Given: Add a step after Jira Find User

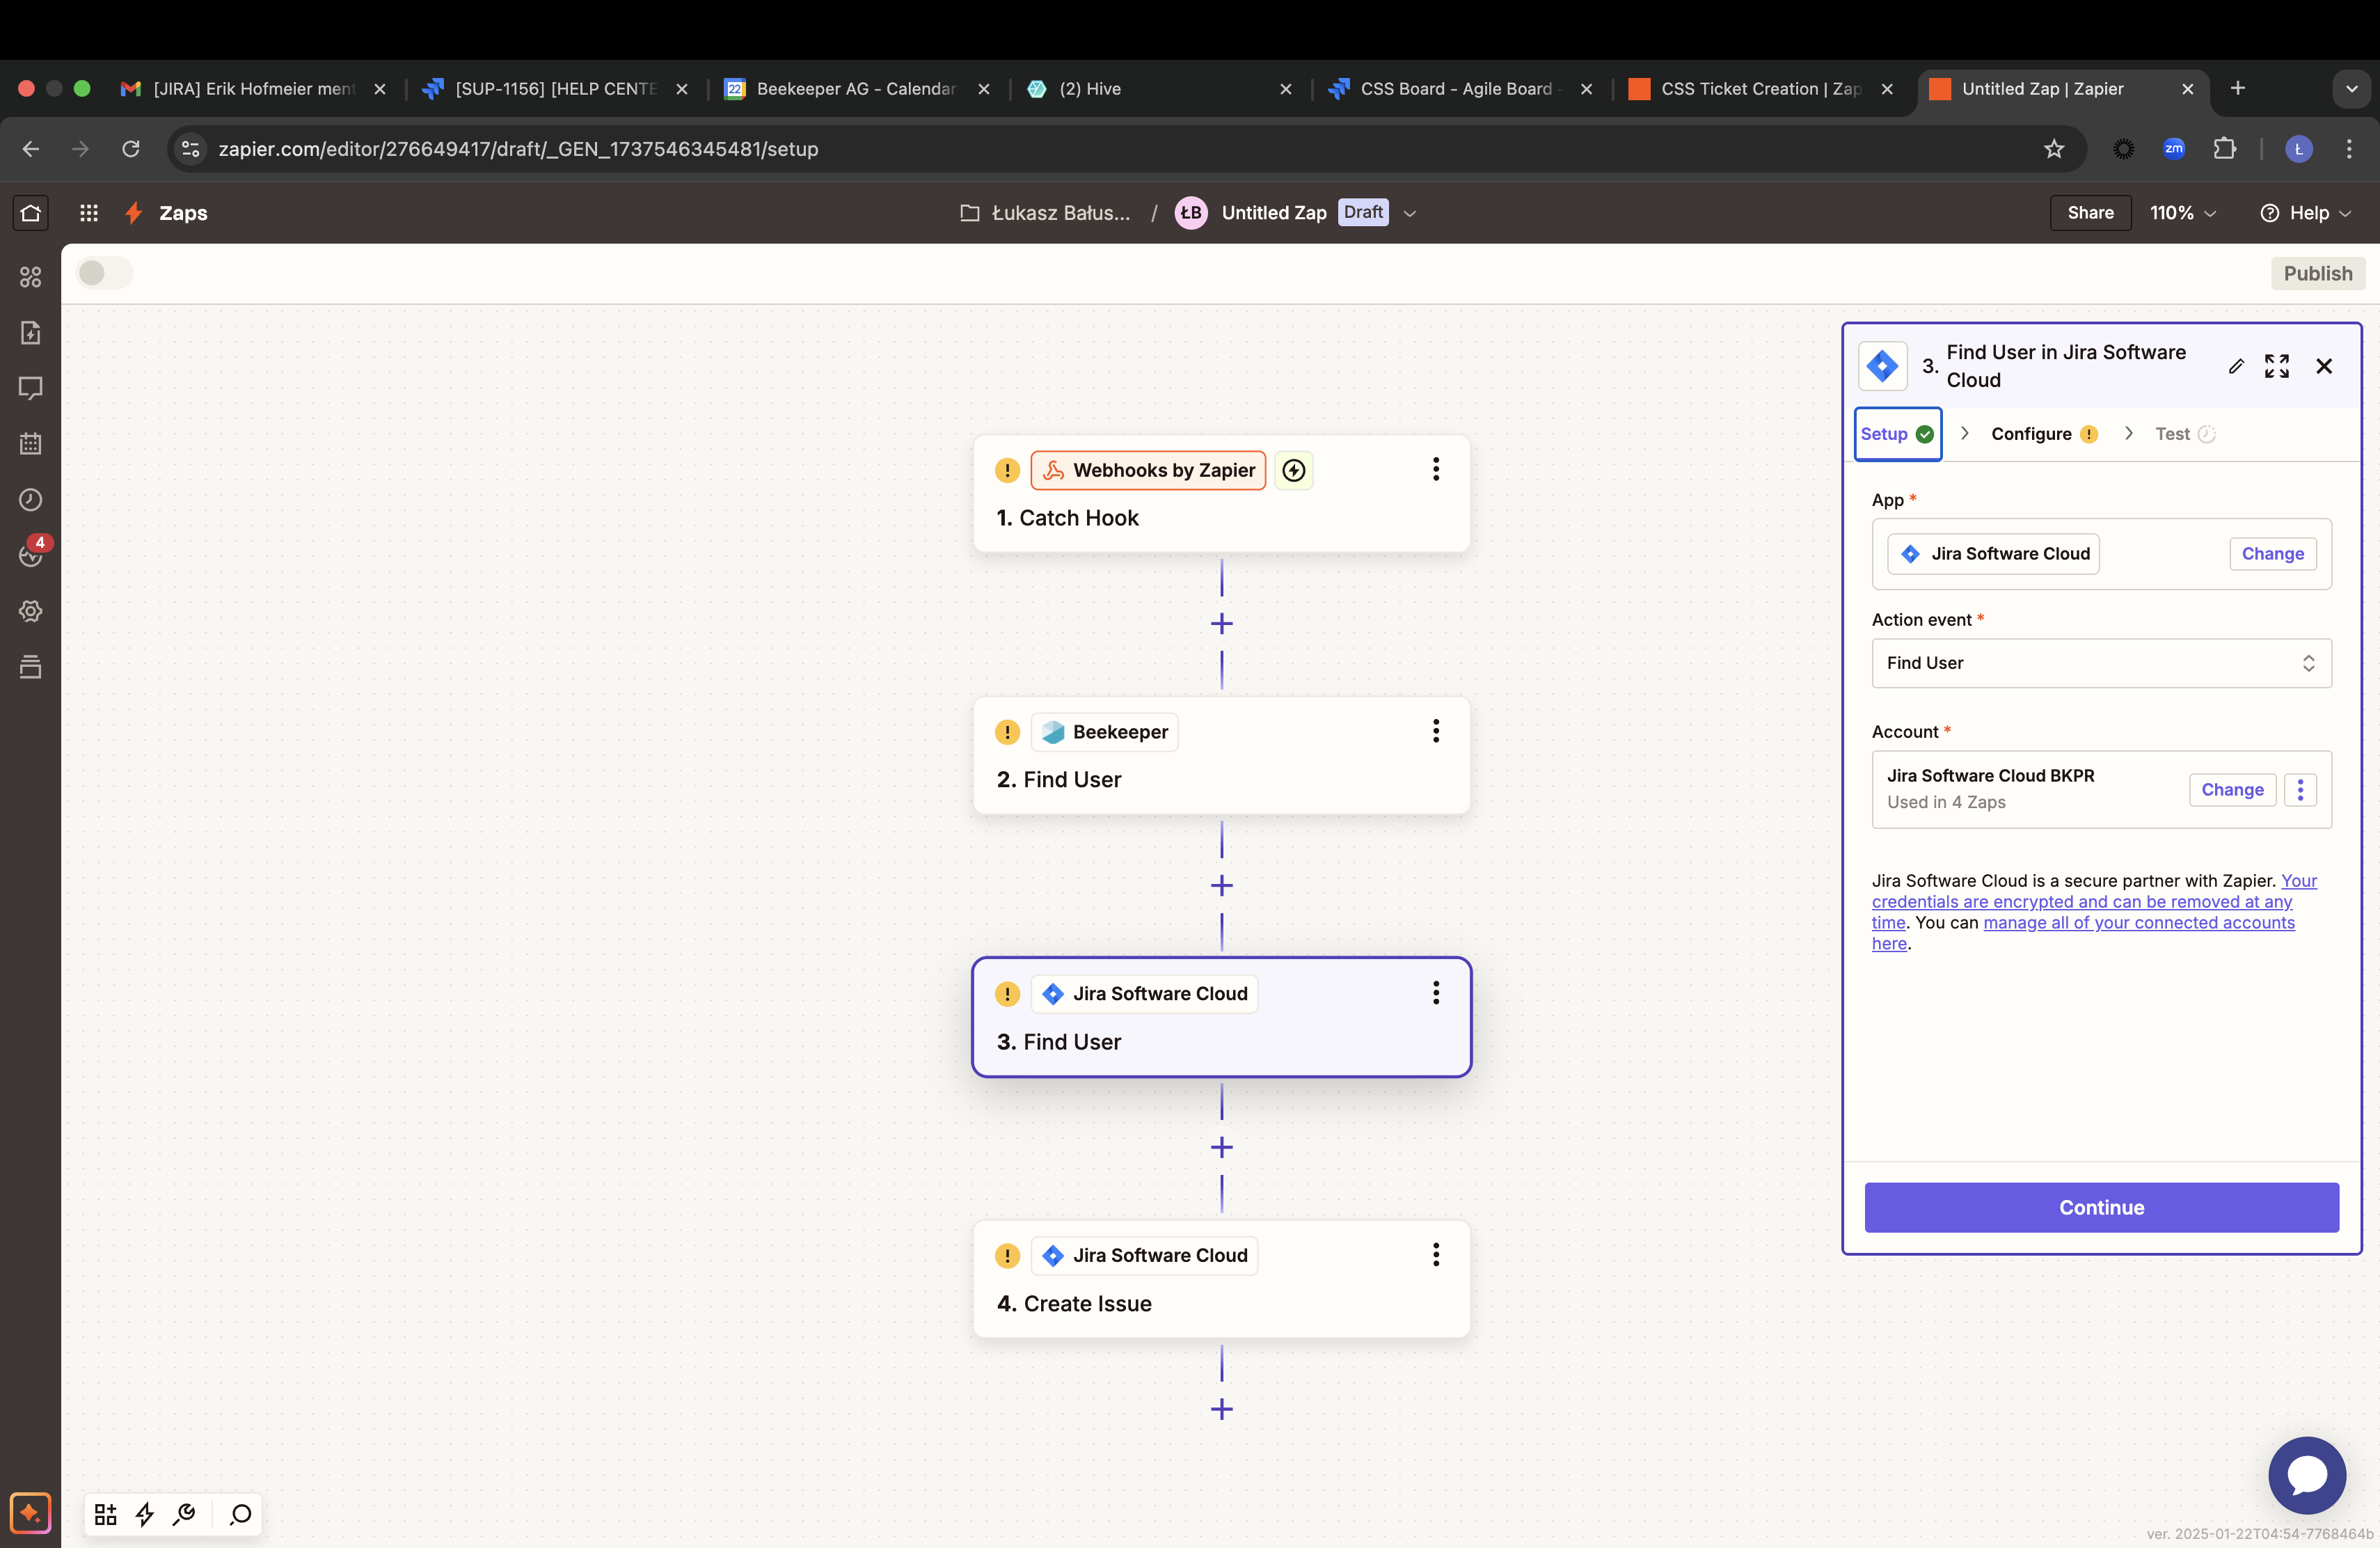Looking at the screenshot, I should (1222, 1148).
